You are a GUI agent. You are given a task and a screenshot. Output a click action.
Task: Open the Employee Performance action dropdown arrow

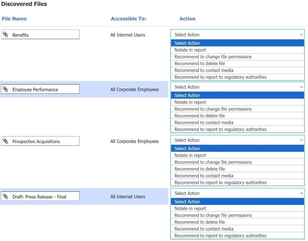(x=301, y=87)
